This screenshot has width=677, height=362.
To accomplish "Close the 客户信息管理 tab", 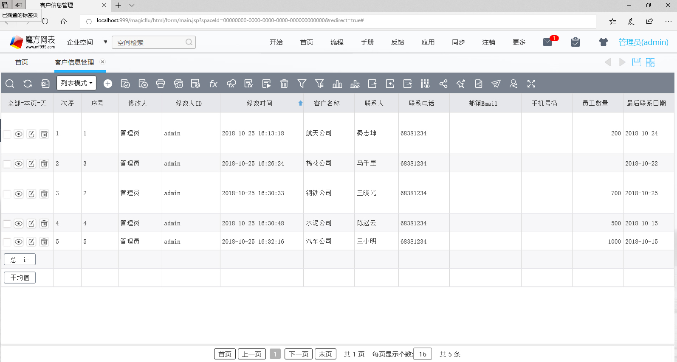I will 102,62.
